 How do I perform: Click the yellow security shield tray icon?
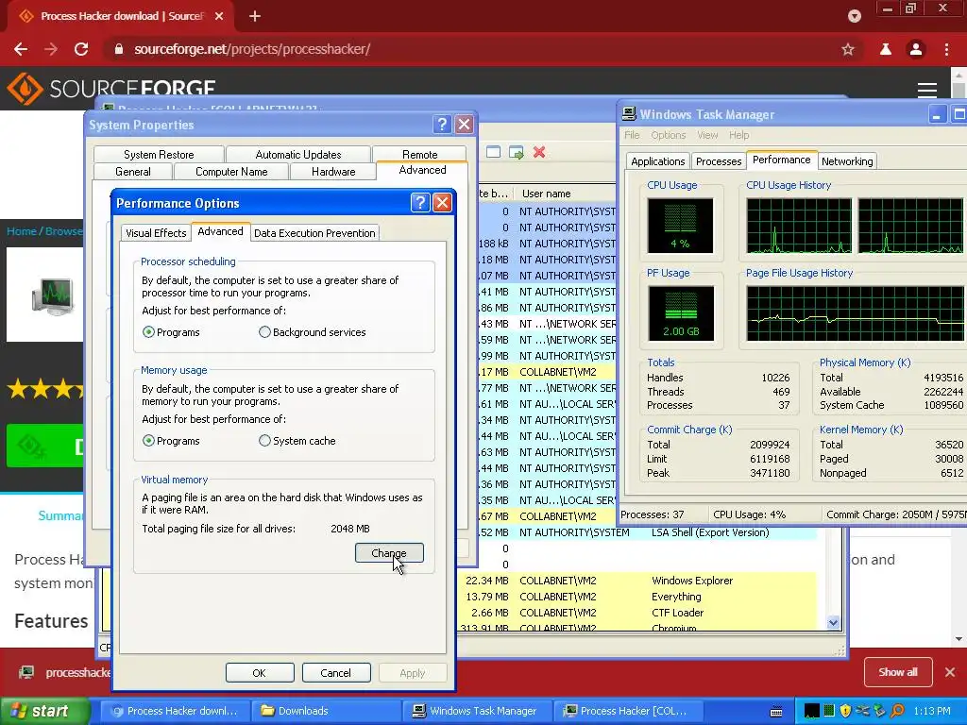[845, 711]
